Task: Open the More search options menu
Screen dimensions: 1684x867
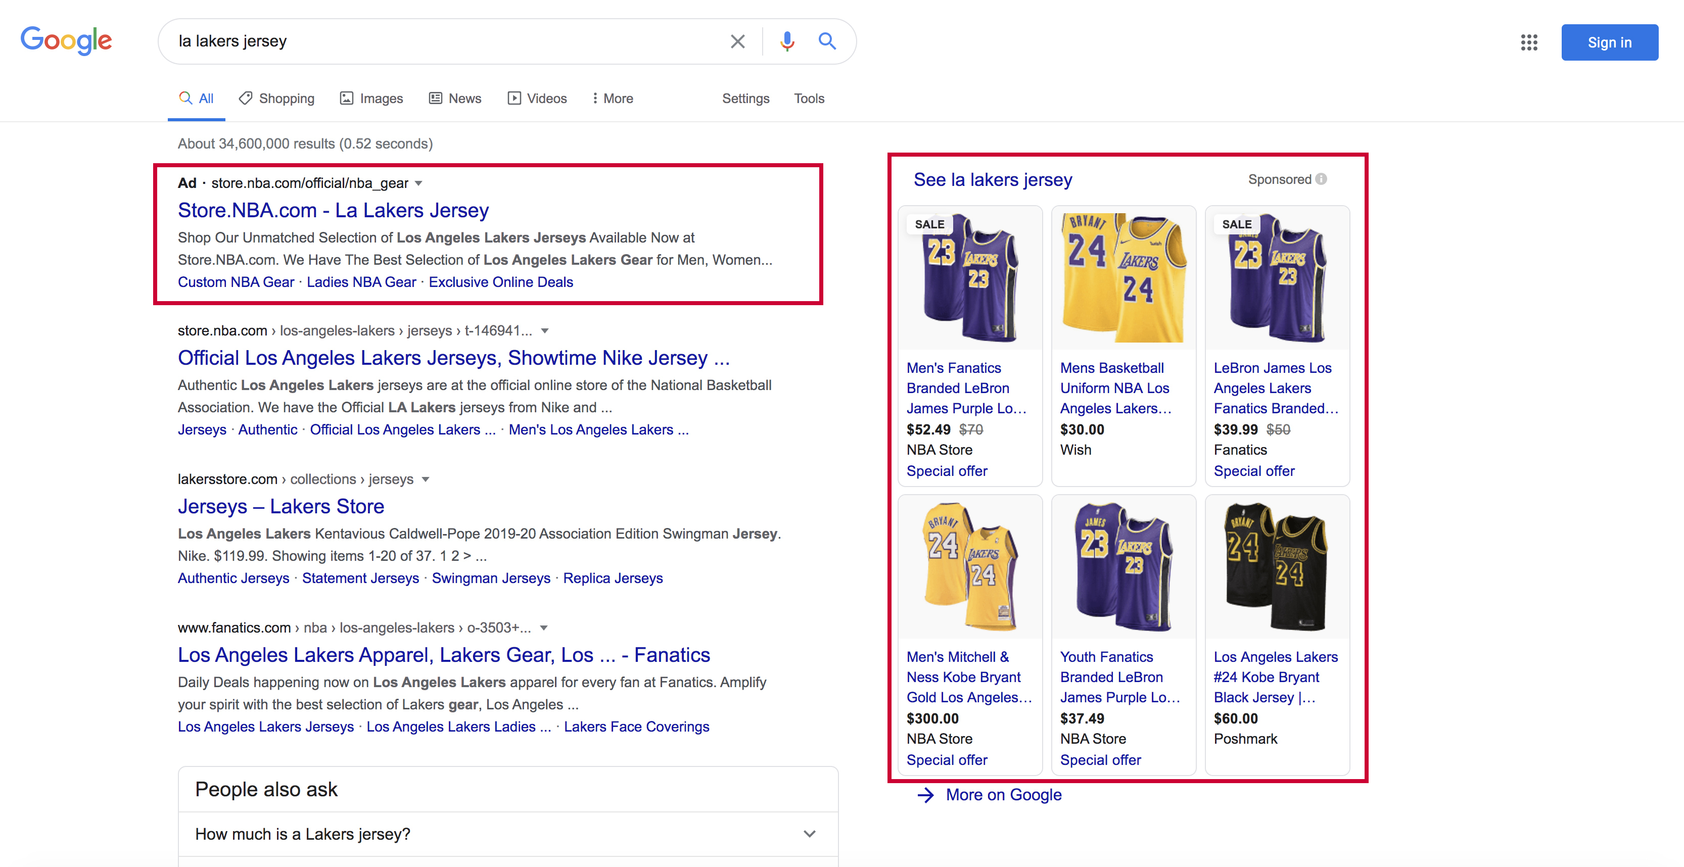Action: [x=613, y=99]
